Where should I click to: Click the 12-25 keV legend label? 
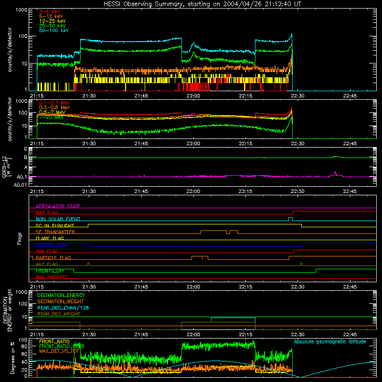[x=53, y=21]
